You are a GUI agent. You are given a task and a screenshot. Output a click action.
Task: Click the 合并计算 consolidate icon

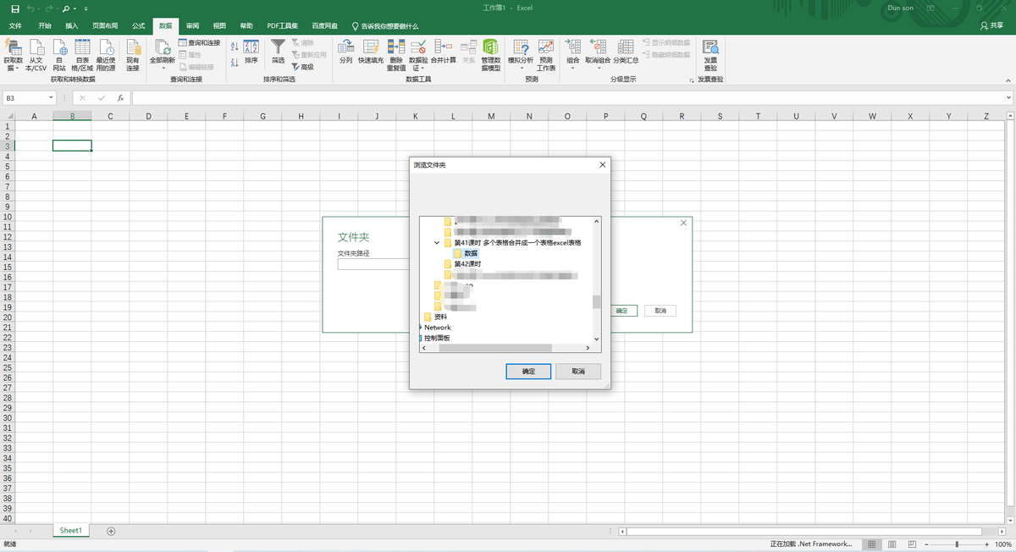tap(444, 48)
